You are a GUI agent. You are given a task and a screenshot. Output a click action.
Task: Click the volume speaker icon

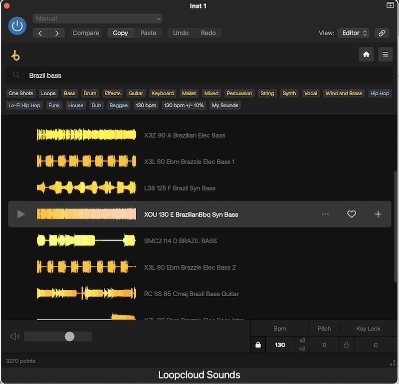pos(15,337)
